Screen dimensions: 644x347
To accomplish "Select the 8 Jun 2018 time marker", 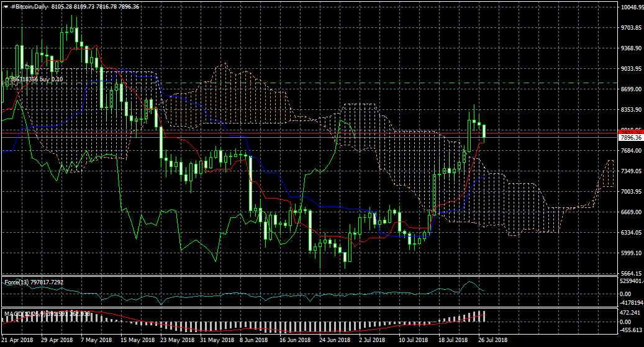I will click(x=255, y=340).
